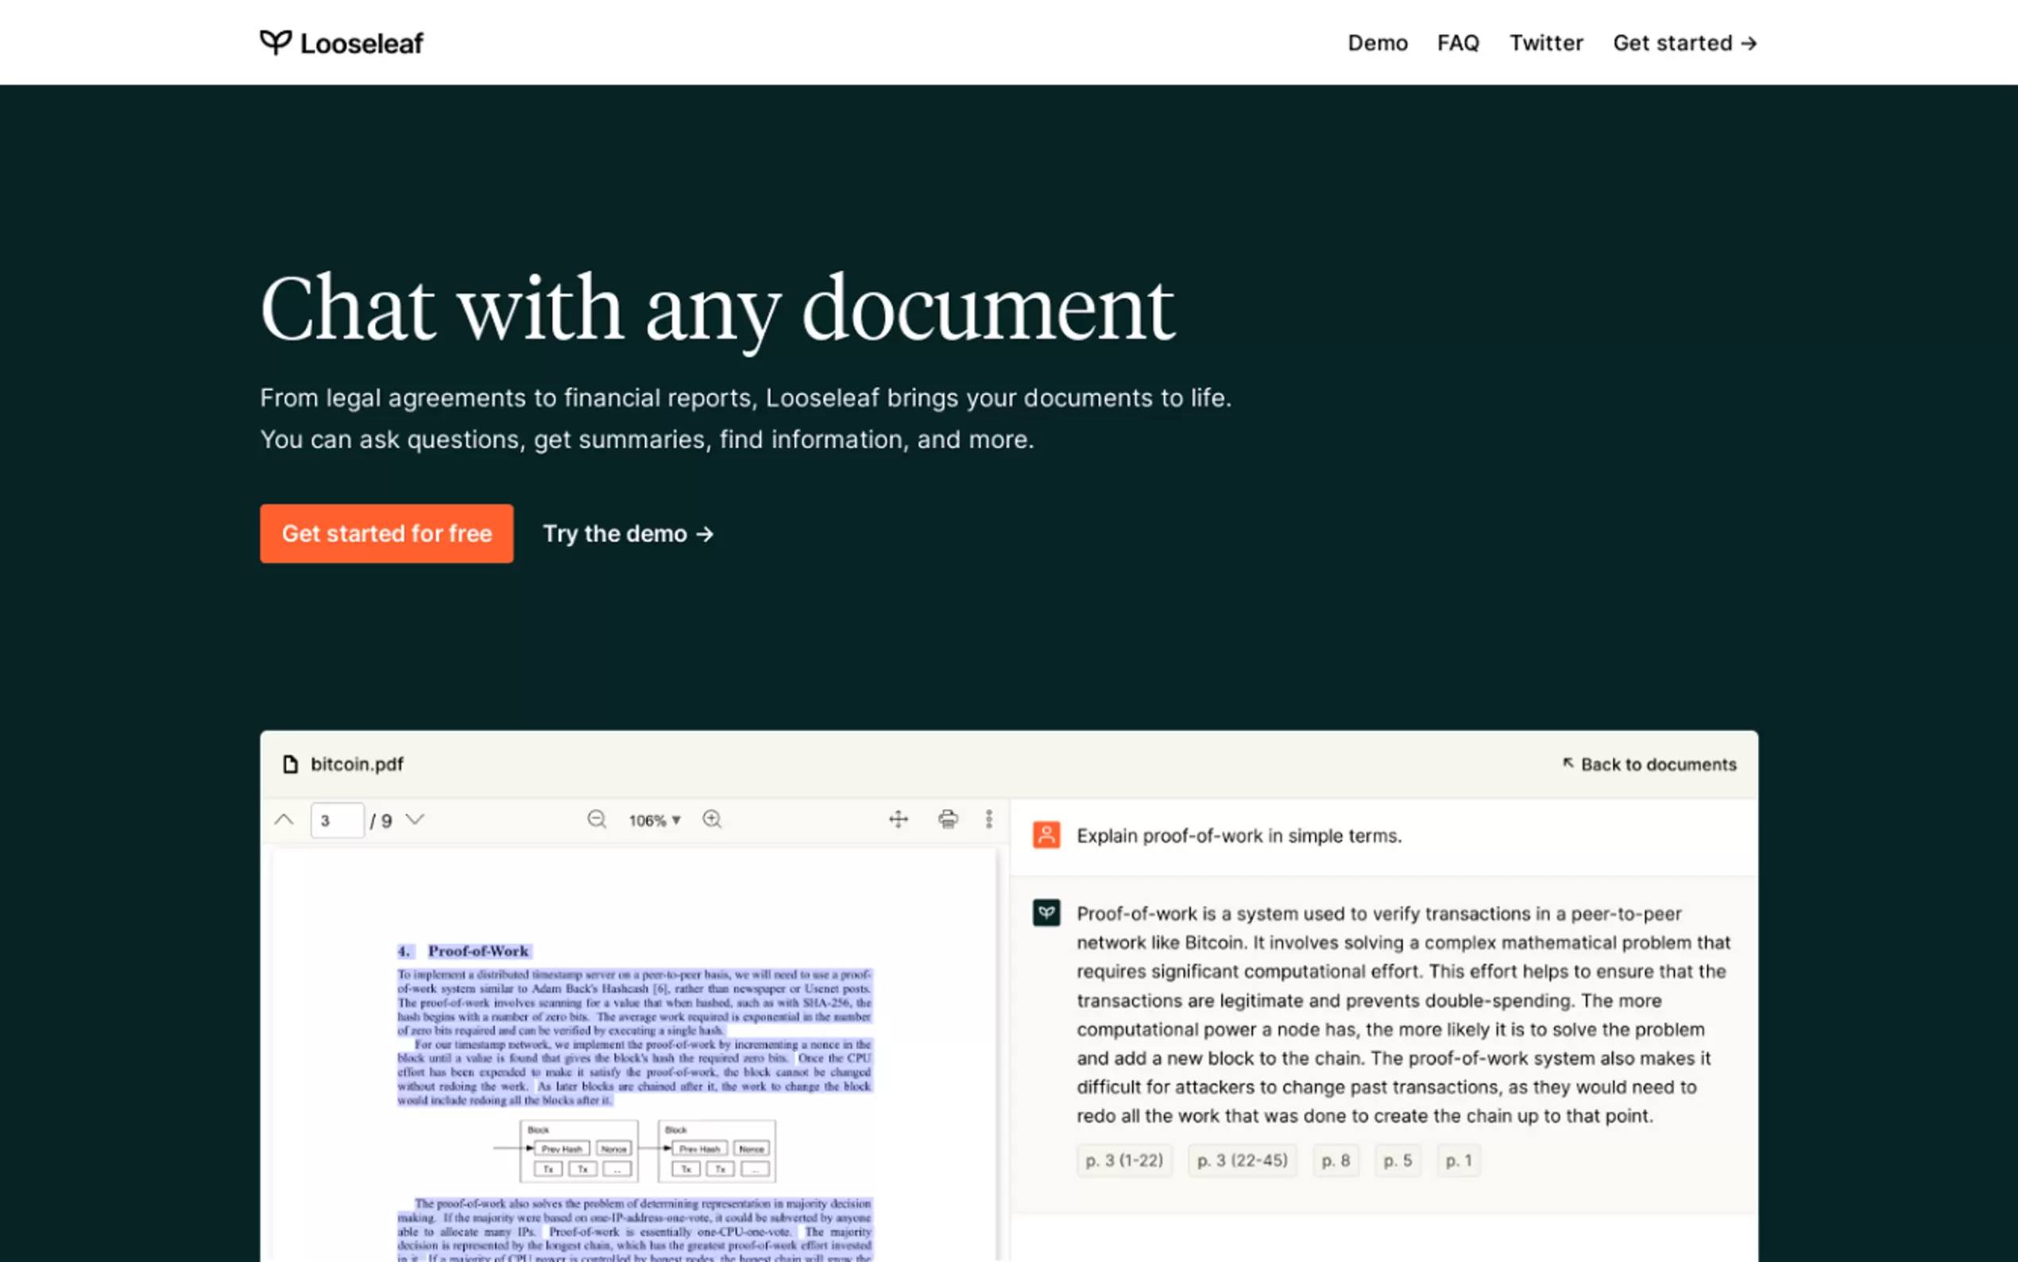The height and width of the screenshot is (1262, 2018).
Task: Open the FAQ nav link
Action: coord(1457,43)
